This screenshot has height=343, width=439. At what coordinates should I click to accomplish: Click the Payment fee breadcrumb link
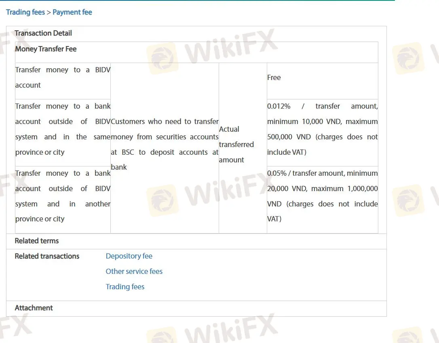tap(72, 12)
